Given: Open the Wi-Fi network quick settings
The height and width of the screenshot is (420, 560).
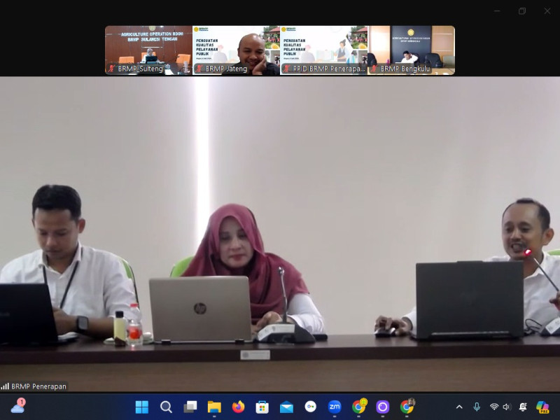Looking at the screenshot, I should 494,407.
